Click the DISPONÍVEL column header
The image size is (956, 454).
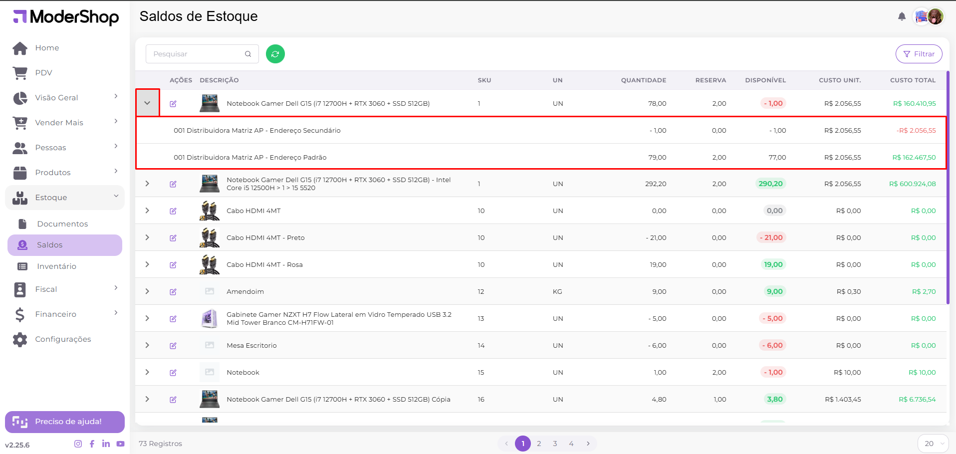pyautogui.click(x=765, y=80)
